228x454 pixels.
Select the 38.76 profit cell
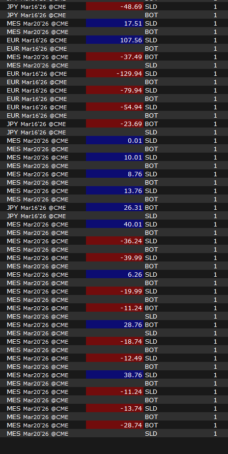(x=114, y=375)
